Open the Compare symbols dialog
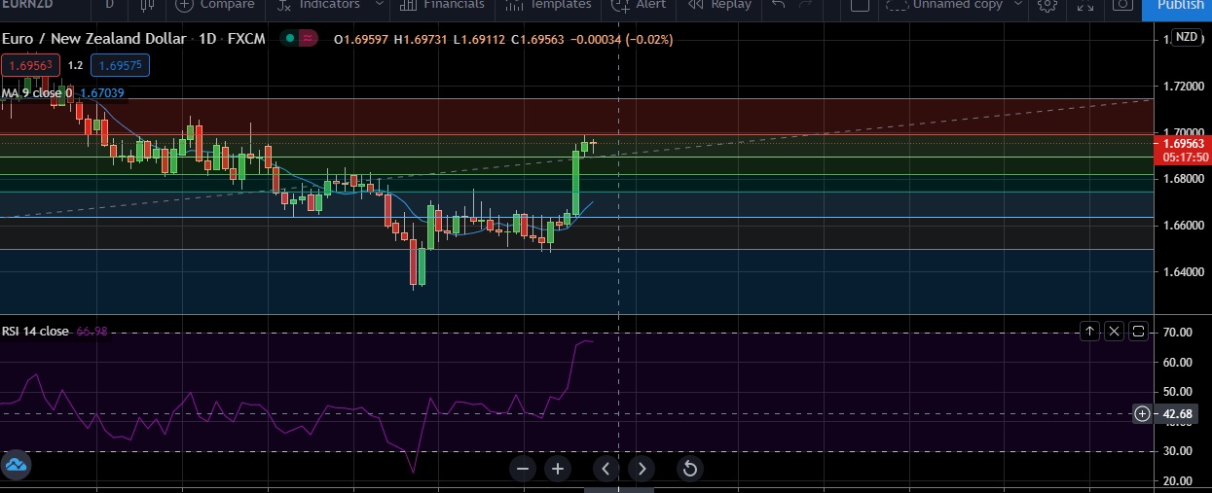Screen dimensions: 1212x493 [x=215, y=5]
